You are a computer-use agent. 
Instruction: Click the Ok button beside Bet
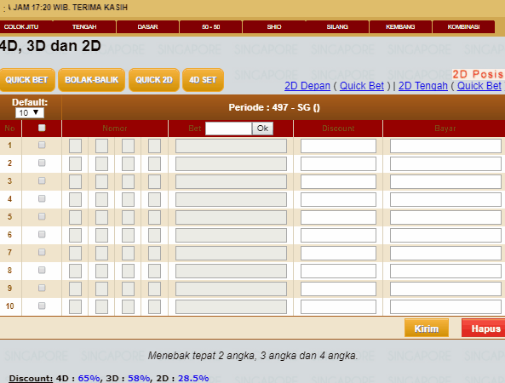click(262, 129)
